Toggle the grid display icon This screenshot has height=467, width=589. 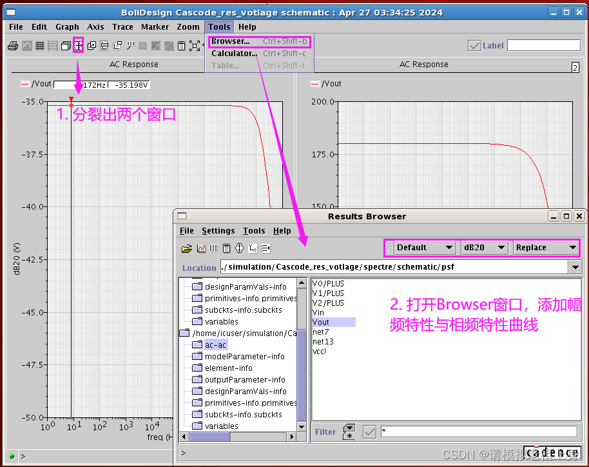(39, 45)
